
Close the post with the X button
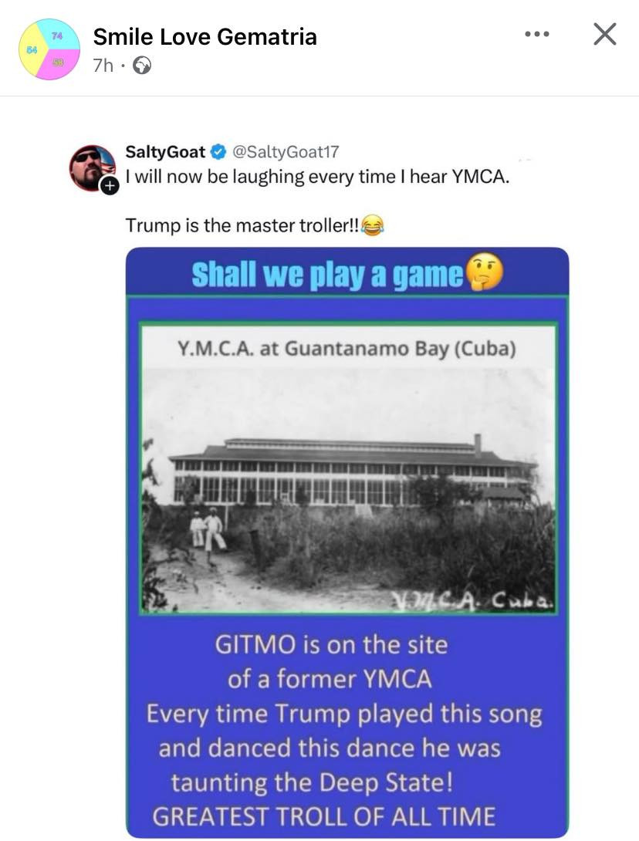point(604,34)
